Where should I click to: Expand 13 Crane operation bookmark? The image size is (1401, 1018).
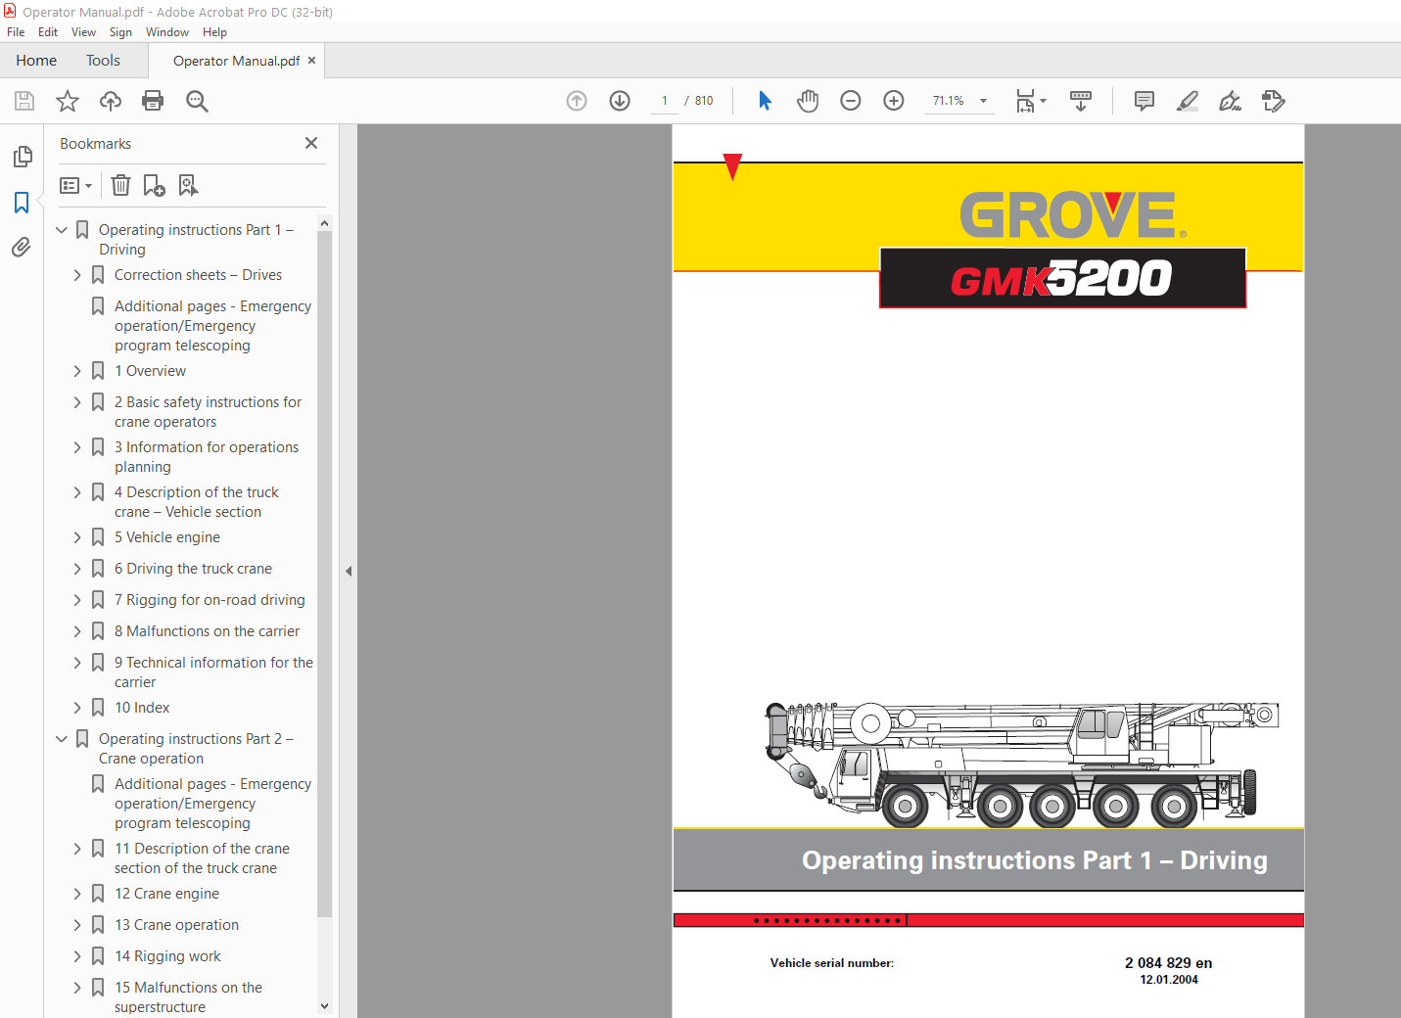tap(77, 925)
